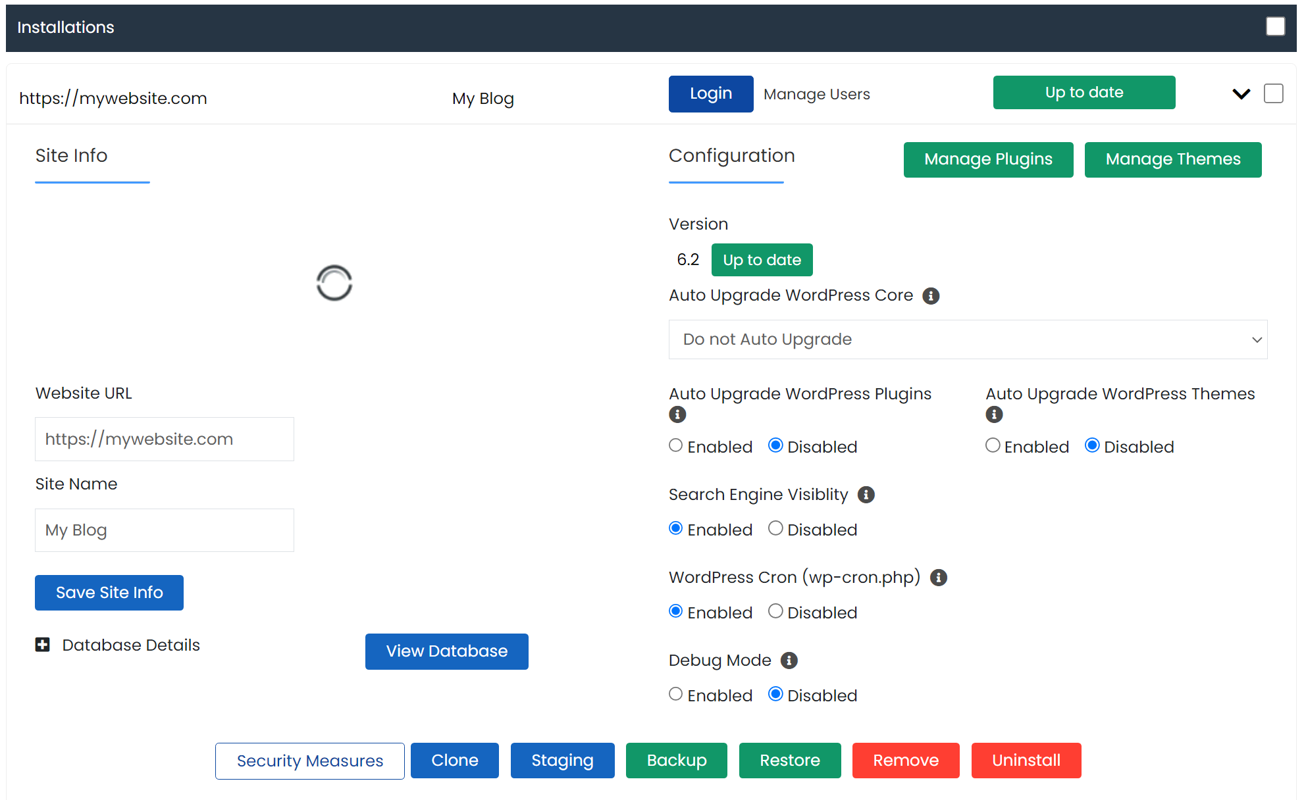Enable Auto Upgrade WordPress Plugins
Viewport: 1306px width, 800px height.
[x=675, y=447]
